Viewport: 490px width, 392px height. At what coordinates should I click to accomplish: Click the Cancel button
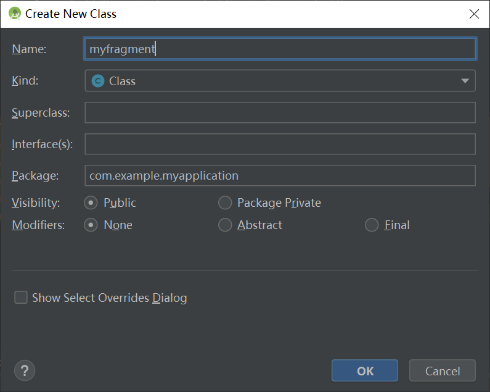[443, 371]
